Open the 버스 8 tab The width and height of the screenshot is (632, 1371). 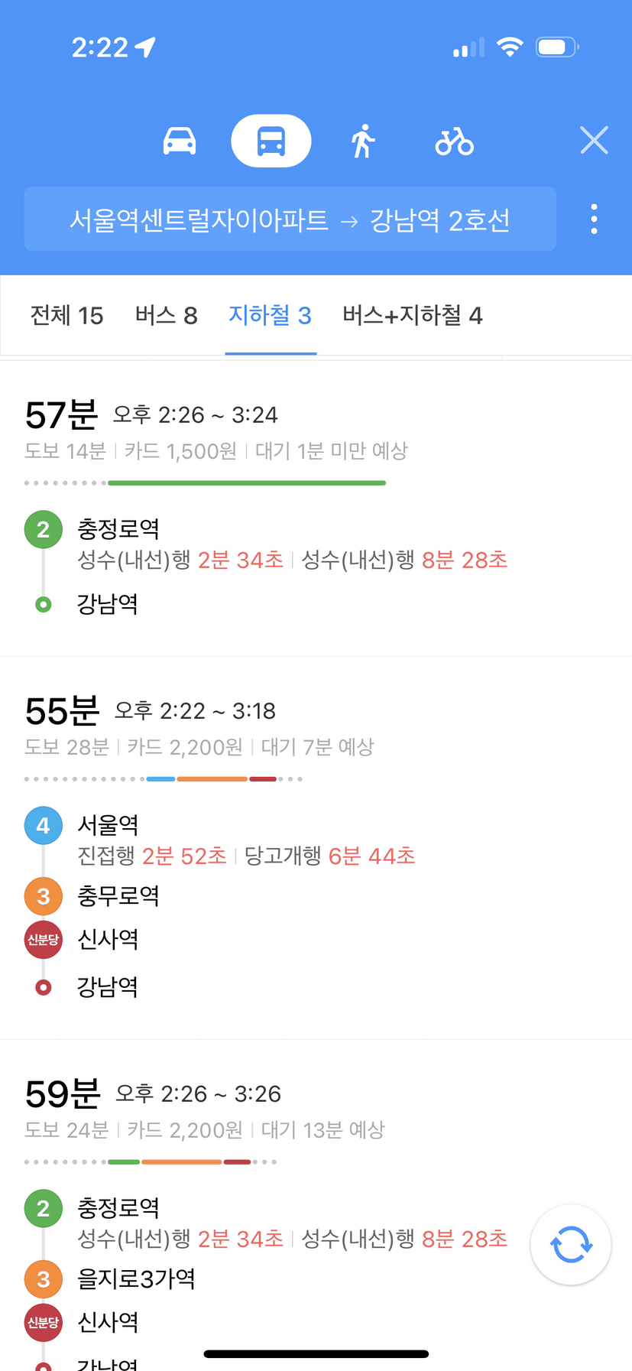coord(166,316)
